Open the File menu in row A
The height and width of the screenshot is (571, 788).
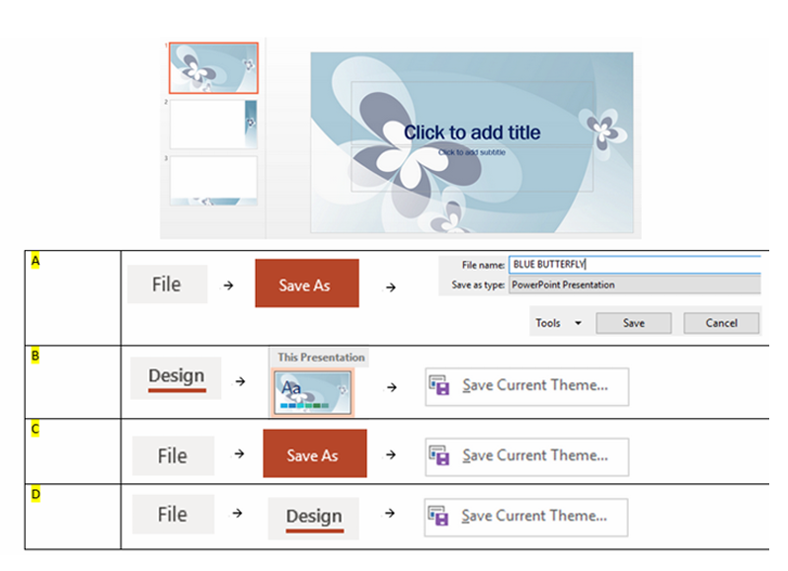167,285
